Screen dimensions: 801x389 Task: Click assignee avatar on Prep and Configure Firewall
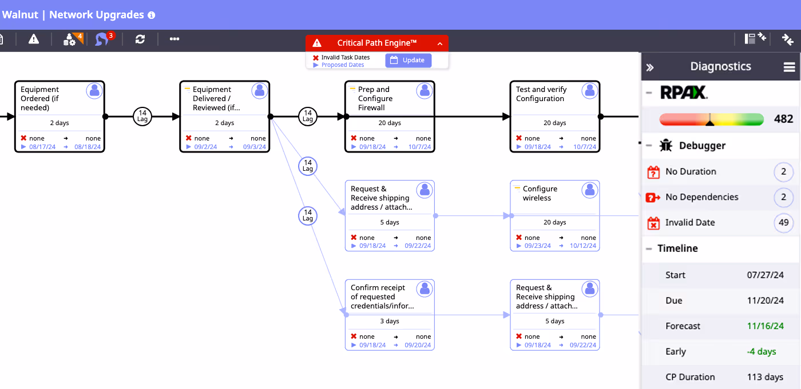pos(425,90)
